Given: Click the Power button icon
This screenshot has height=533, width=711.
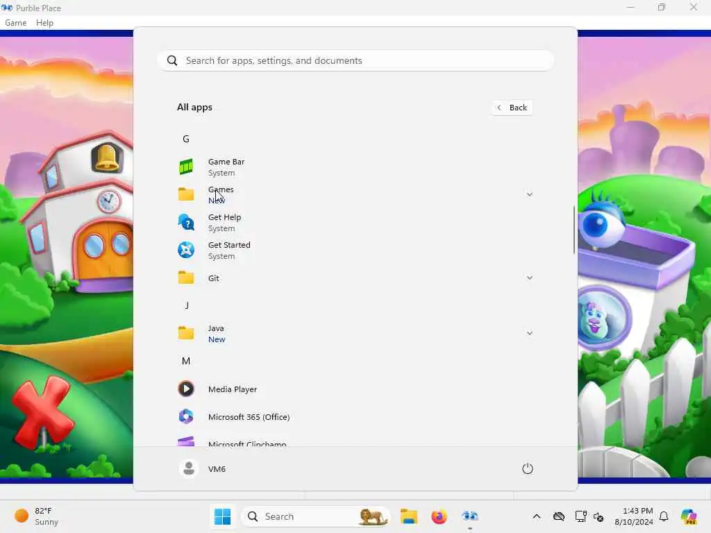Looking at the screenshot, I should (x=528, y=468).
